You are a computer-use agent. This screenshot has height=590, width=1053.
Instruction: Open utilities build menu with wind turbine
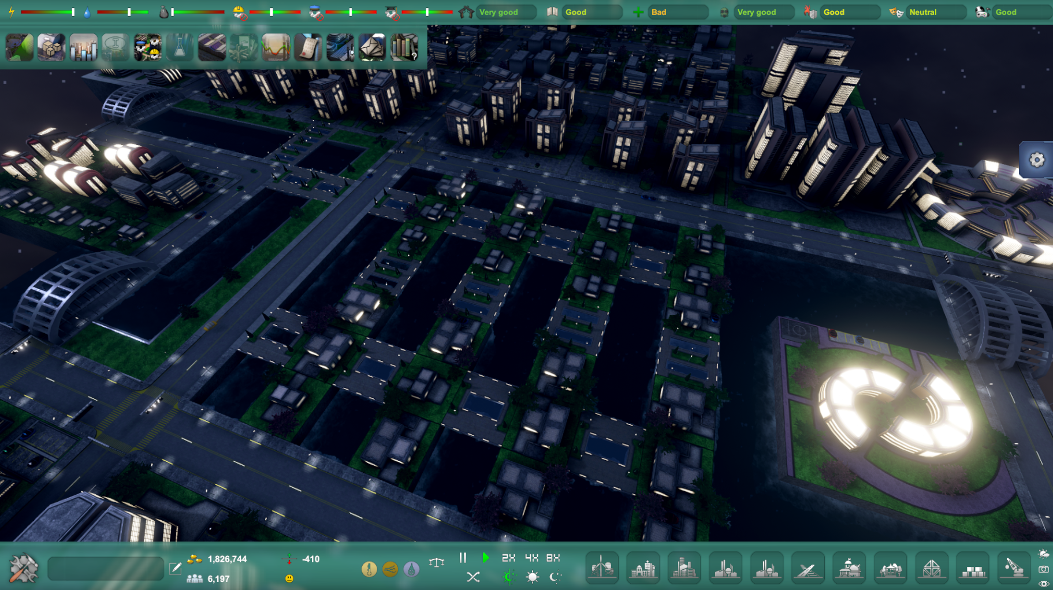(x=602, y=567)
